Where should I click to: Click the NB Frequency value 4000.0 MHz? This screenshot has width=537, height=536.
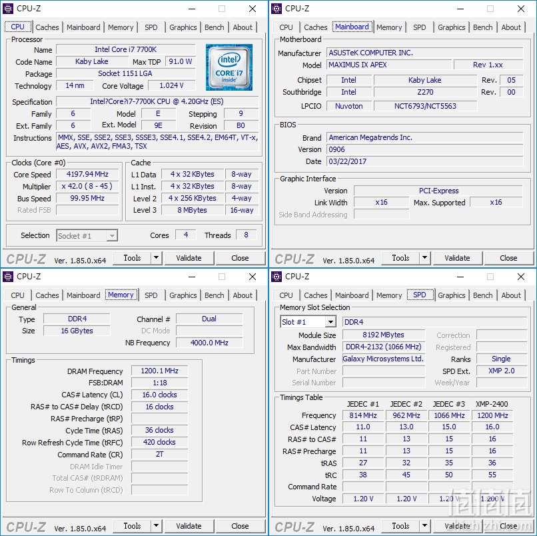[x=209, y=343]
